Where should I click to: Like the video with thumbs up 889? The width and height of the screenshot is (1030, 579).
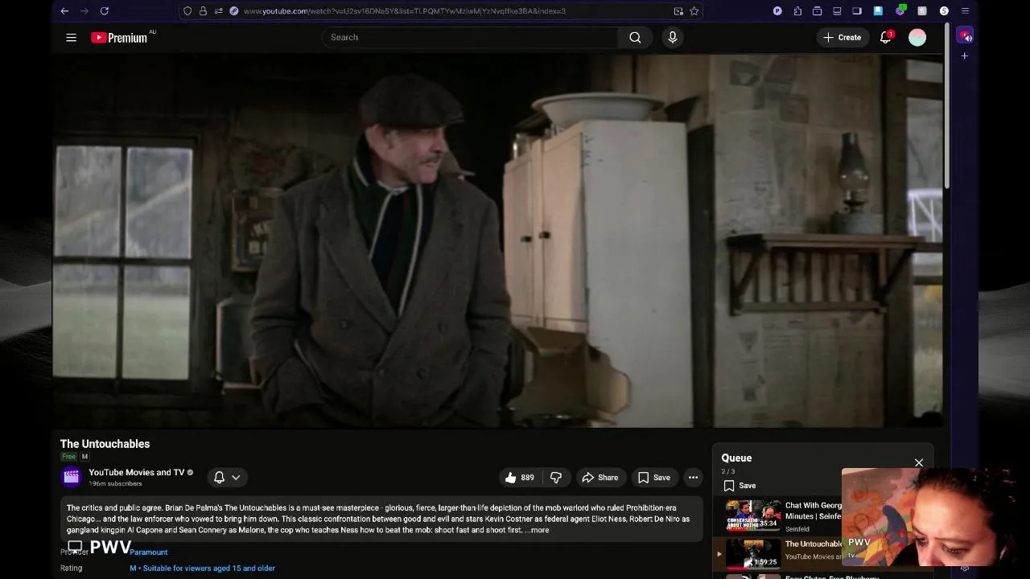[519, 478]
